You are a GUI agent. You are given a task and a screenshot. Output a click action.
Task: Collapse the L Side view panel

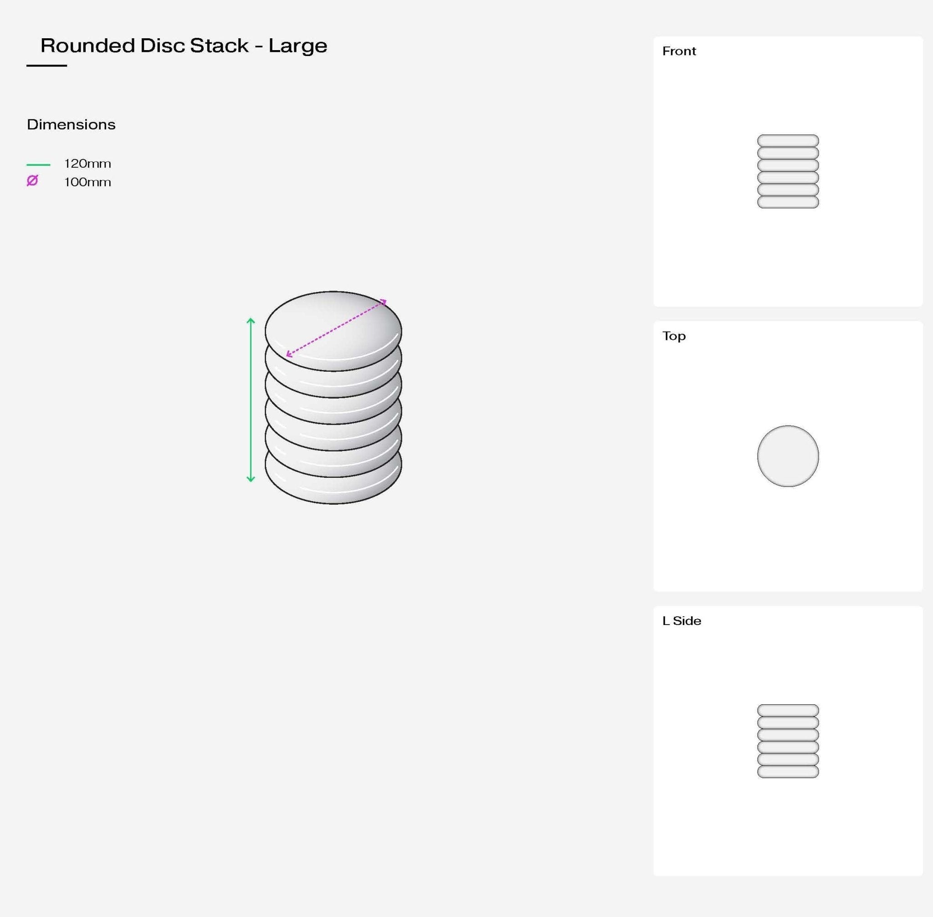point(682,621)
